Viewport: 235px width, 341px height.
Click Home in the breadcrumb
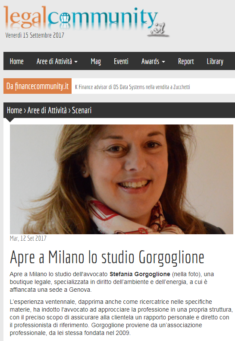[14, 110]
